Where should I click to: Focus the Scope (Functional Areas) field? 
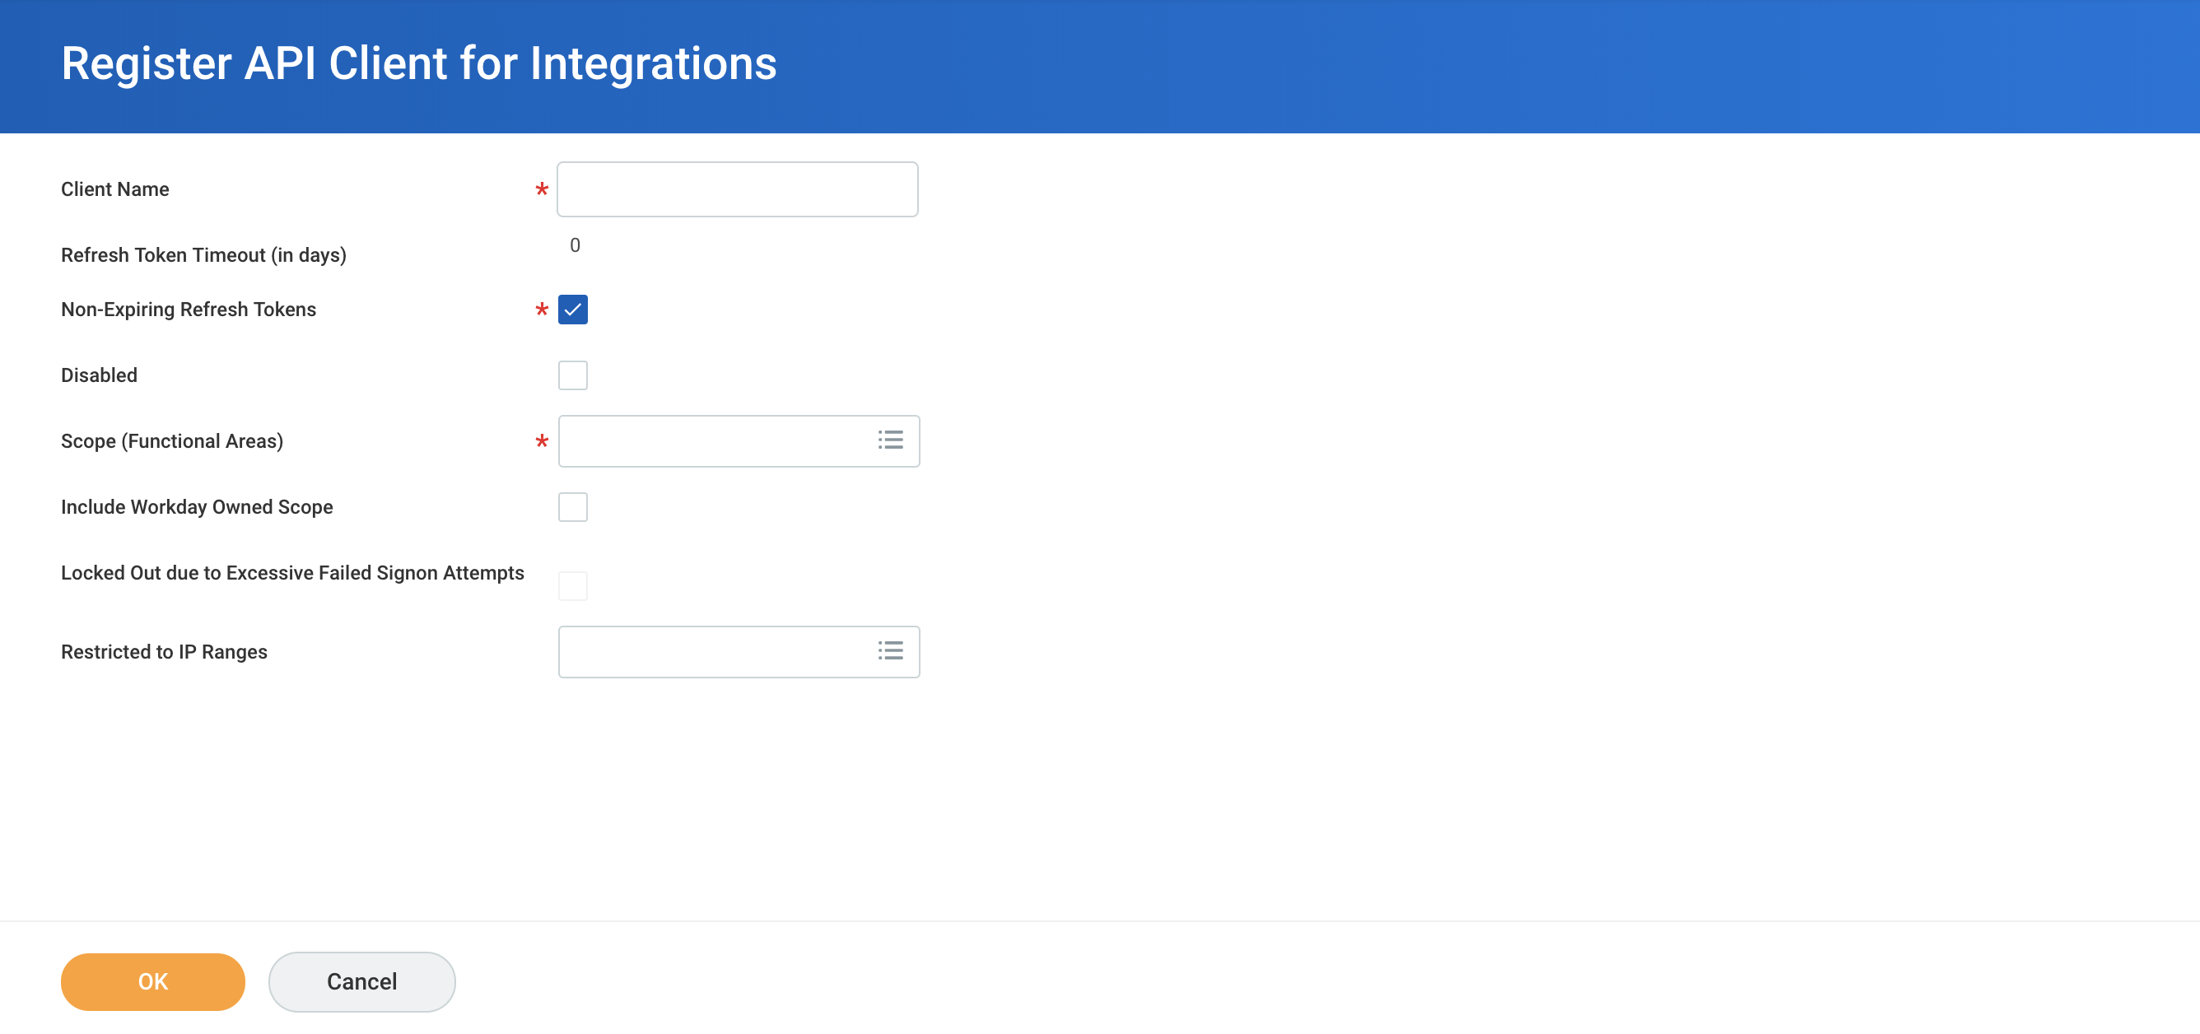point(713,441)
